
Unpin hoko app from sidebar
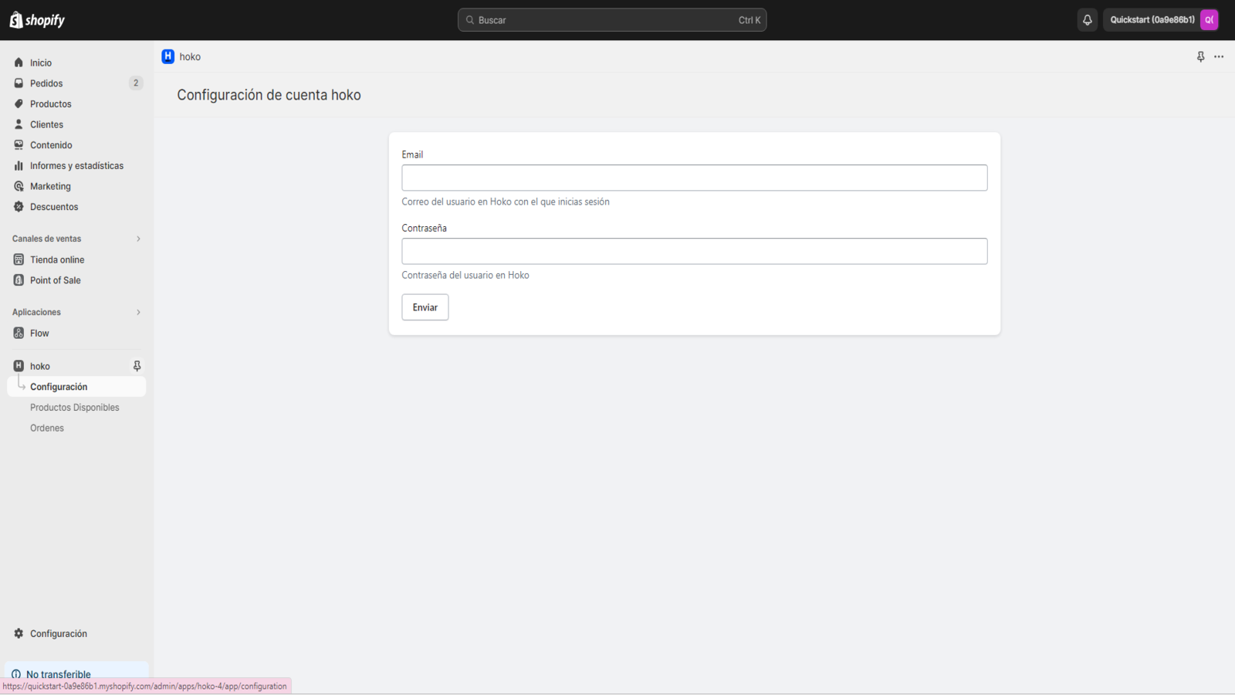click(137, 366)
